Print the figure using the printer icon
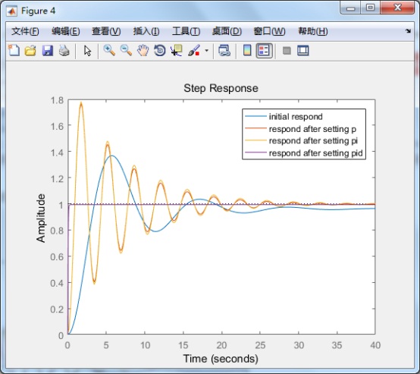 coord(64,50)
